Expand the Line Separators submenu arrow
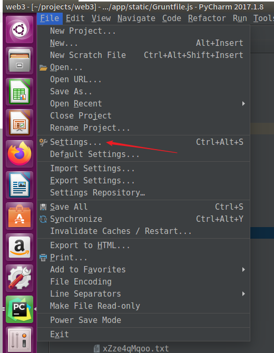 [243, 294]
